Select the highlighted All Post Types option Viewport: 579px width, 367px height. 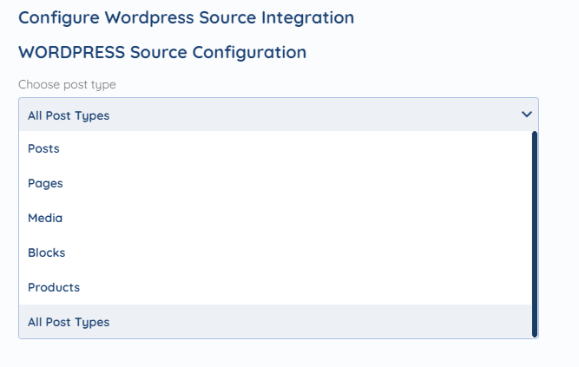[x=275, y=322]
